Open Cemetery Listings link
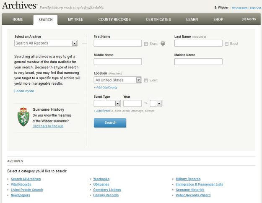This screenshot has height=203, width=262. 107,190
